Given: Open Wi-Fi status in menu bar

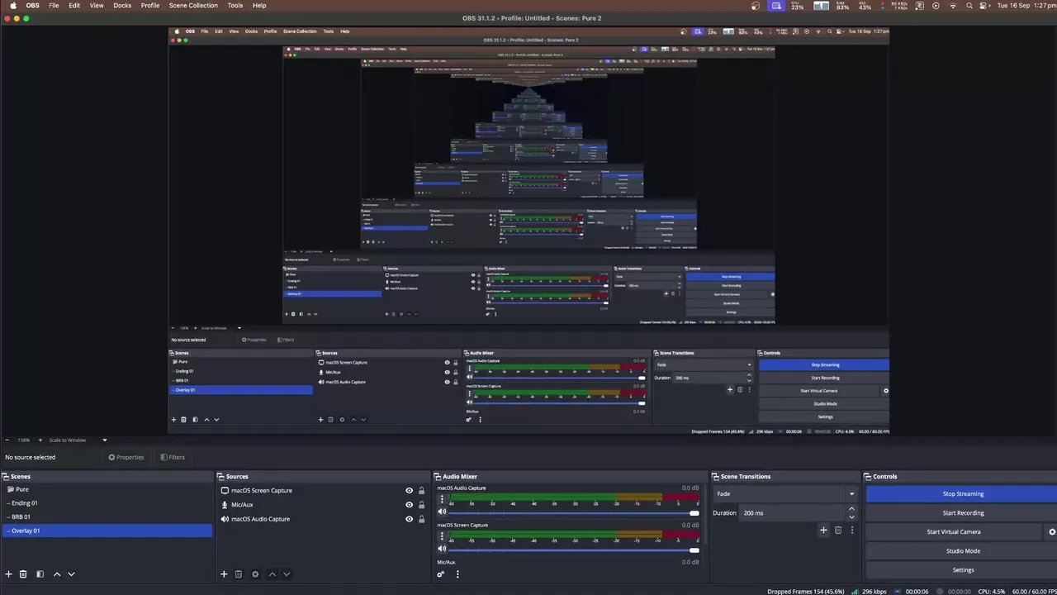Looking at the screenshot, I should [x=953, y=6].
